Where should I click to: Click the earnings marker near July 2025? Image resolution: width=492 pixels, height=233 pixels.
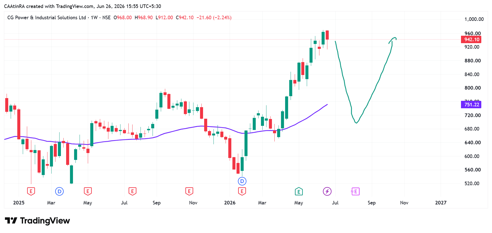click(x=132, y=191)
